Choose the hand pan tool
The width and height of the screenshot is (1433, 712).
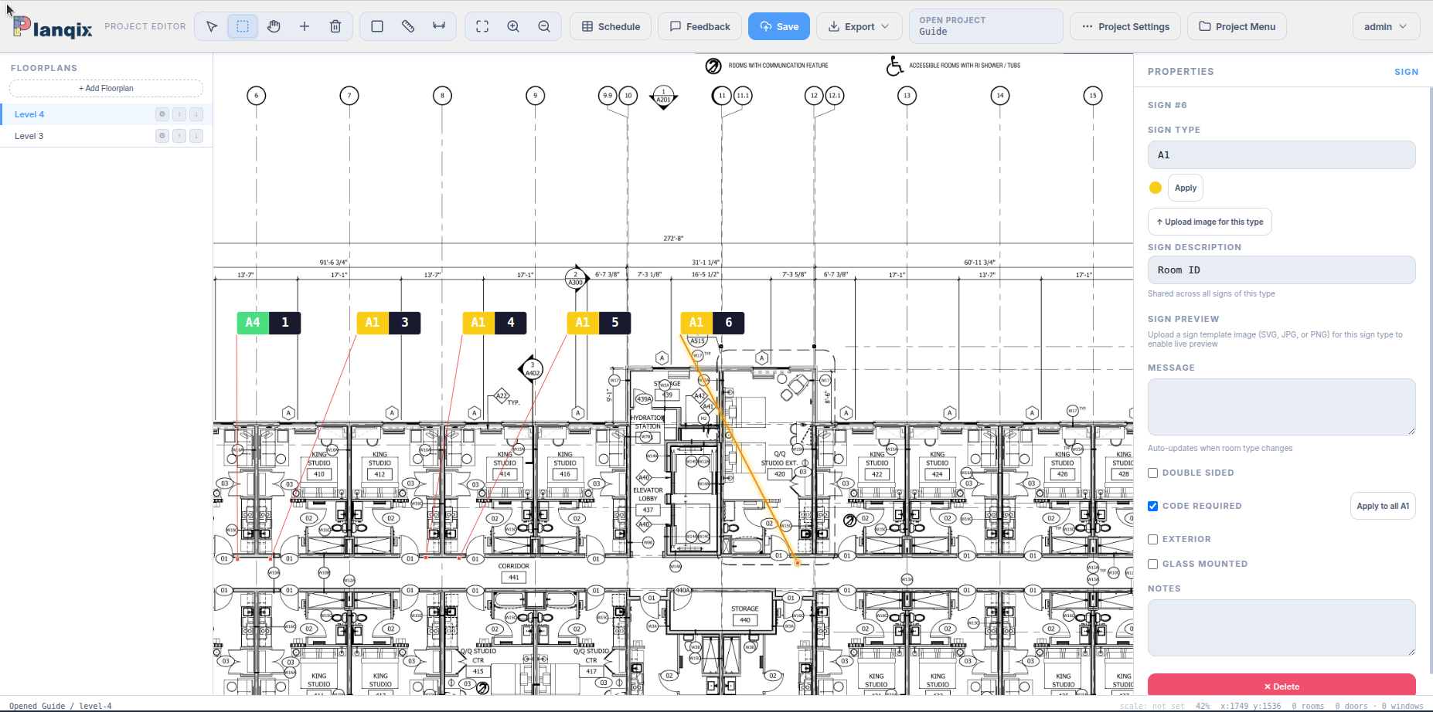click(274, 26)
